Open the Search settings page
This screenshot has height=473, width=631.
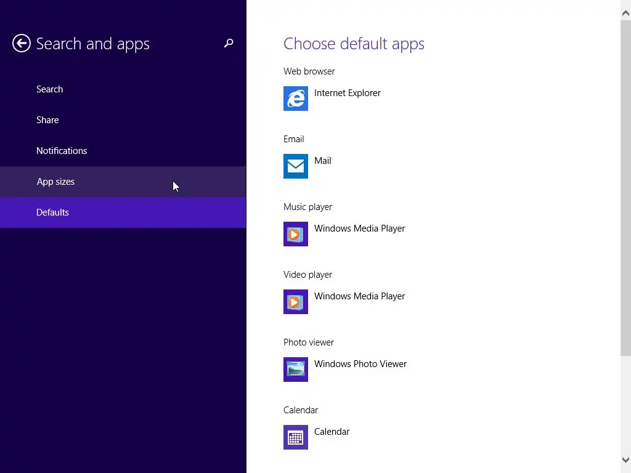(123, 89)
